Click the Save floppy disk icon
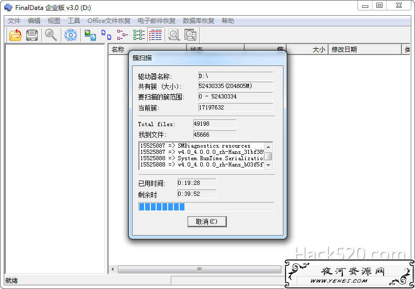This screenshot has width=415, height=289. pos(32,35)
